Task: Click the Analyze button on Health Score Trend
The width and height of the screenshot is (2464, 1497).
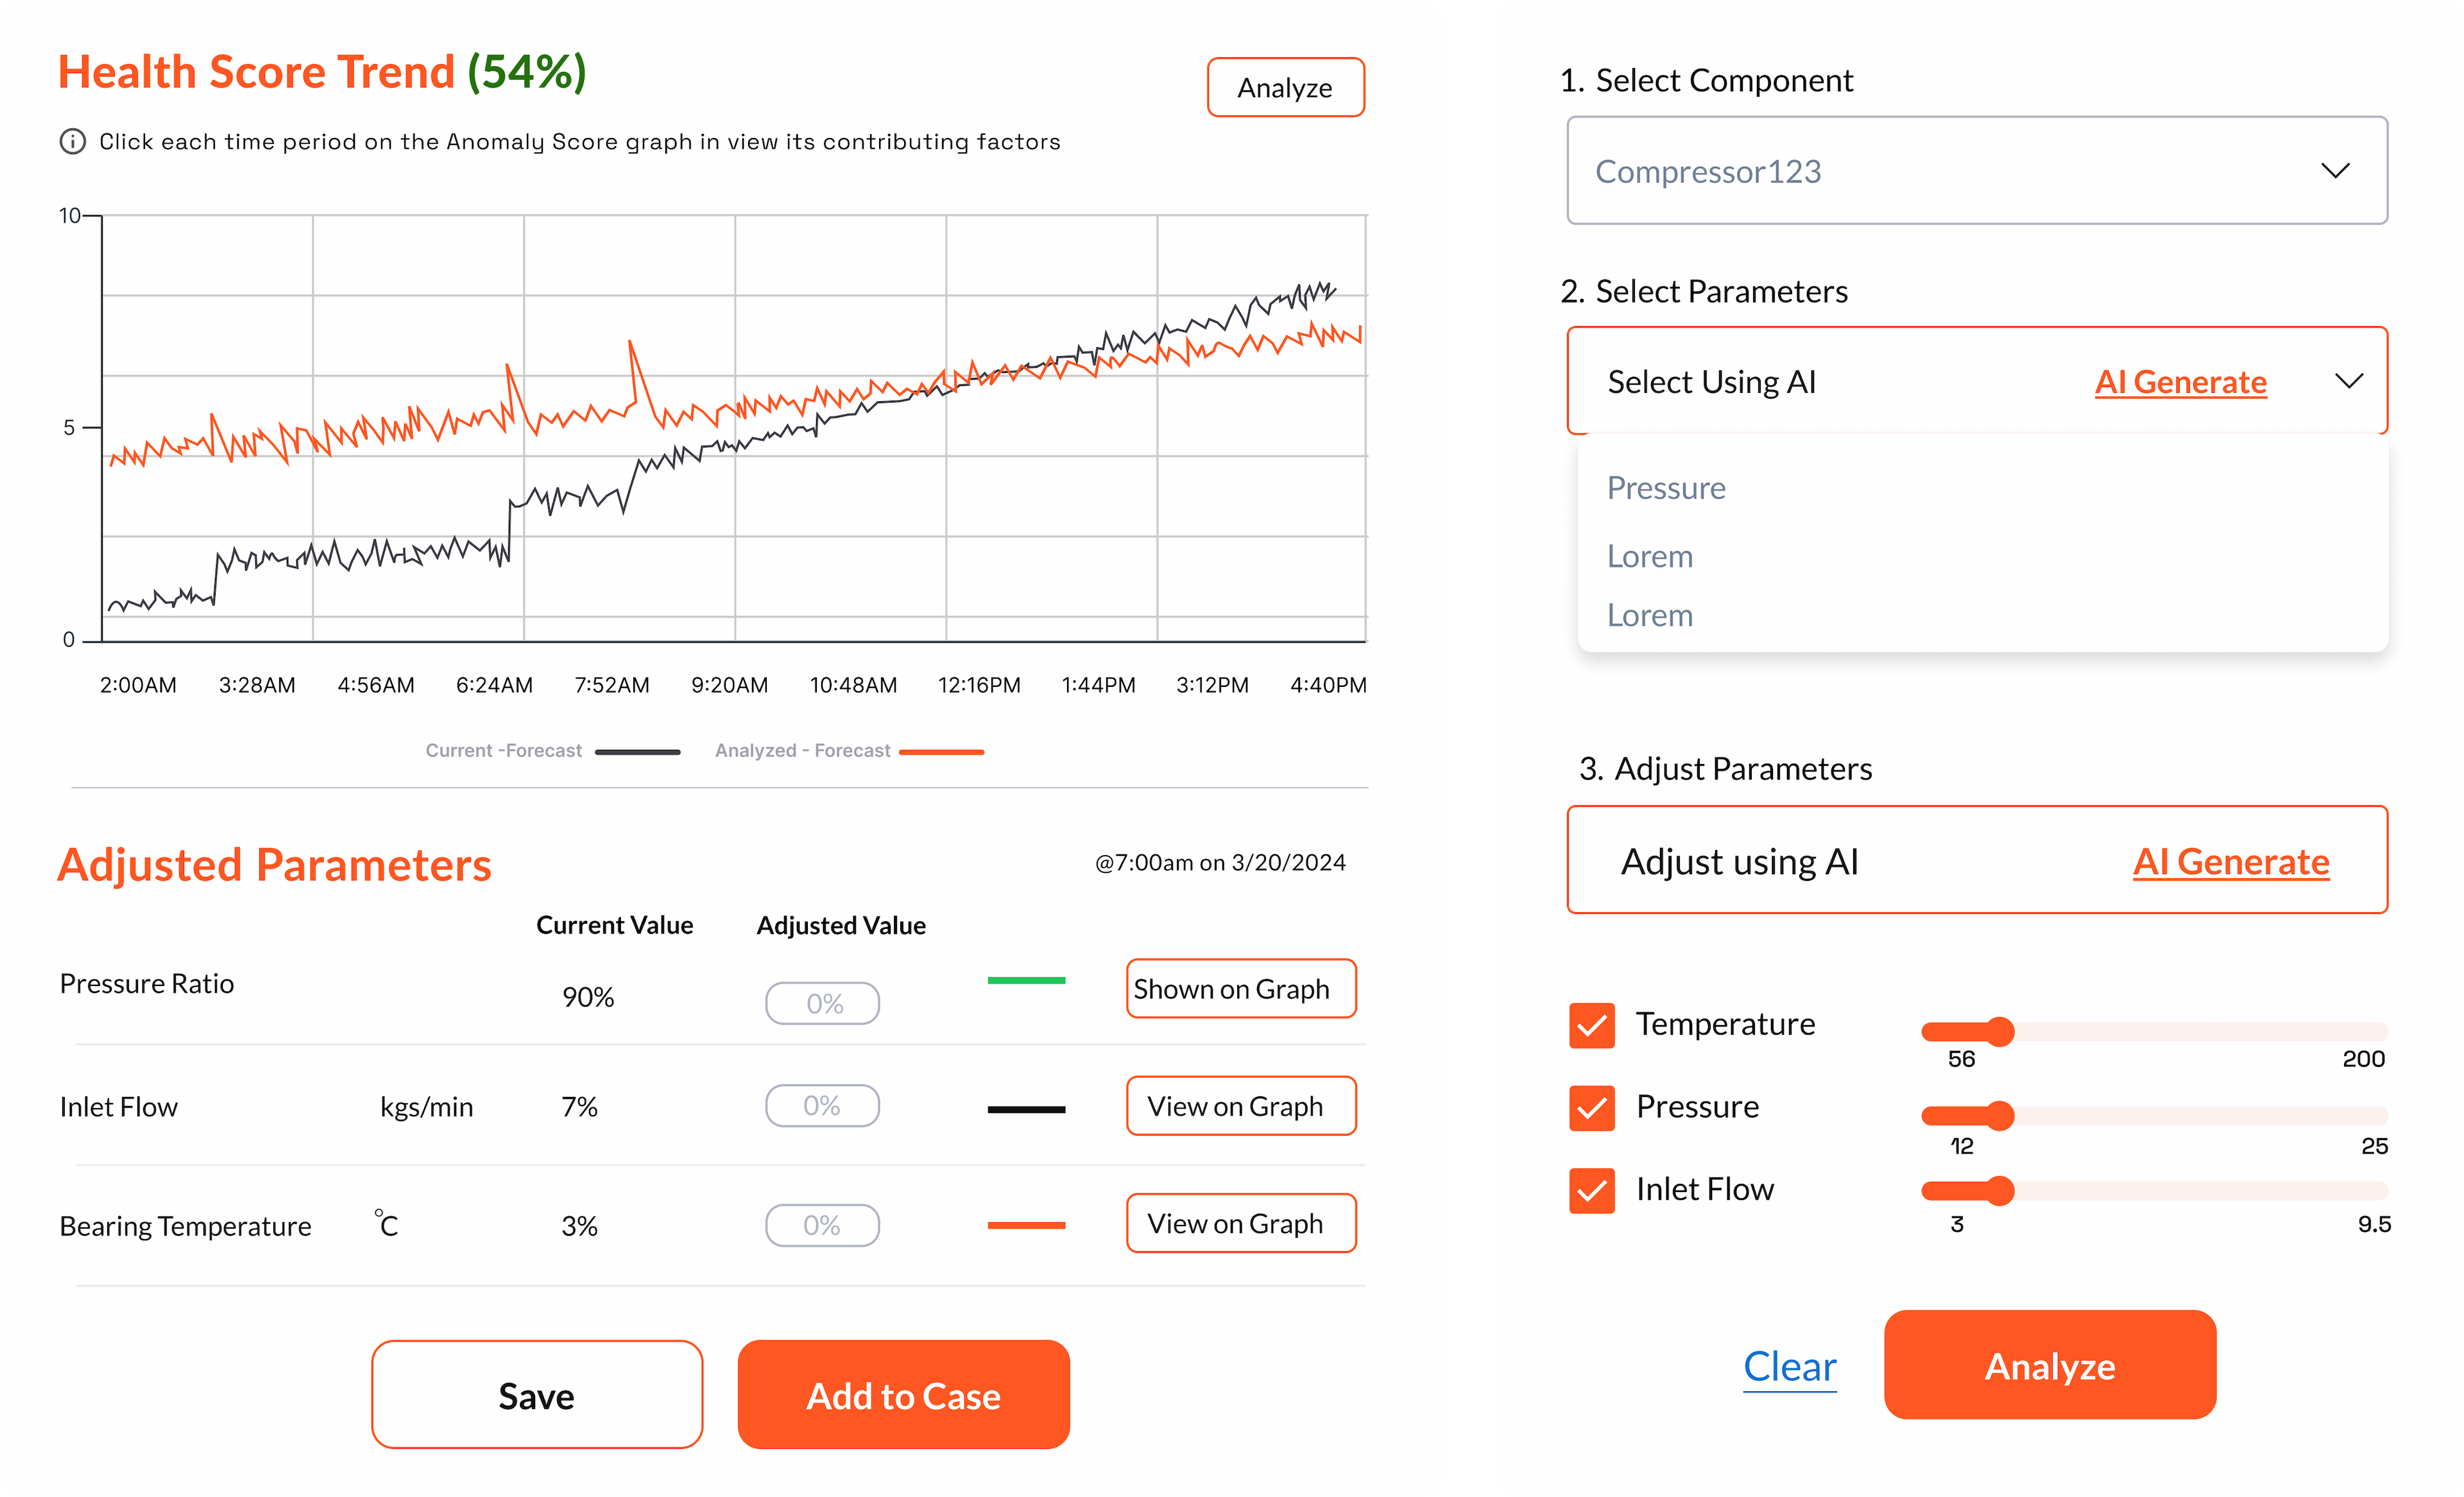Action: click(x=1285, y=86)
